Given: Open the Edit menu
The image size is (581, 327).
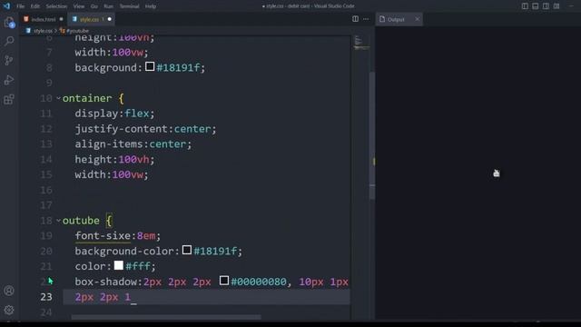Looking at the screenshot, I should point(34,6).
